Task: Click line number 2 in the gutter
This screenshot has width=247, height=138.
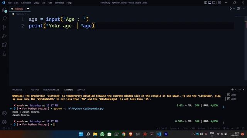Action: (22, 26)
